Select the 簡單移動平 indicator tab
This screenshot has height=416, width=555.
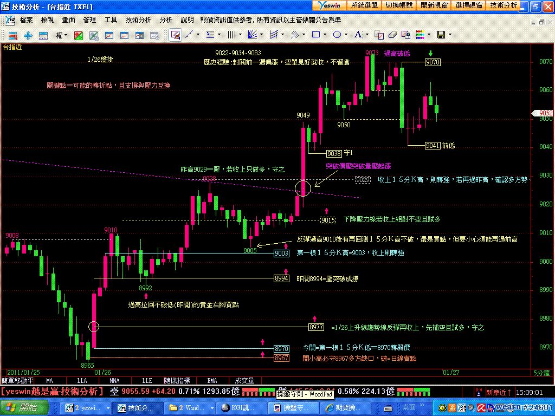tap(17, 381)
